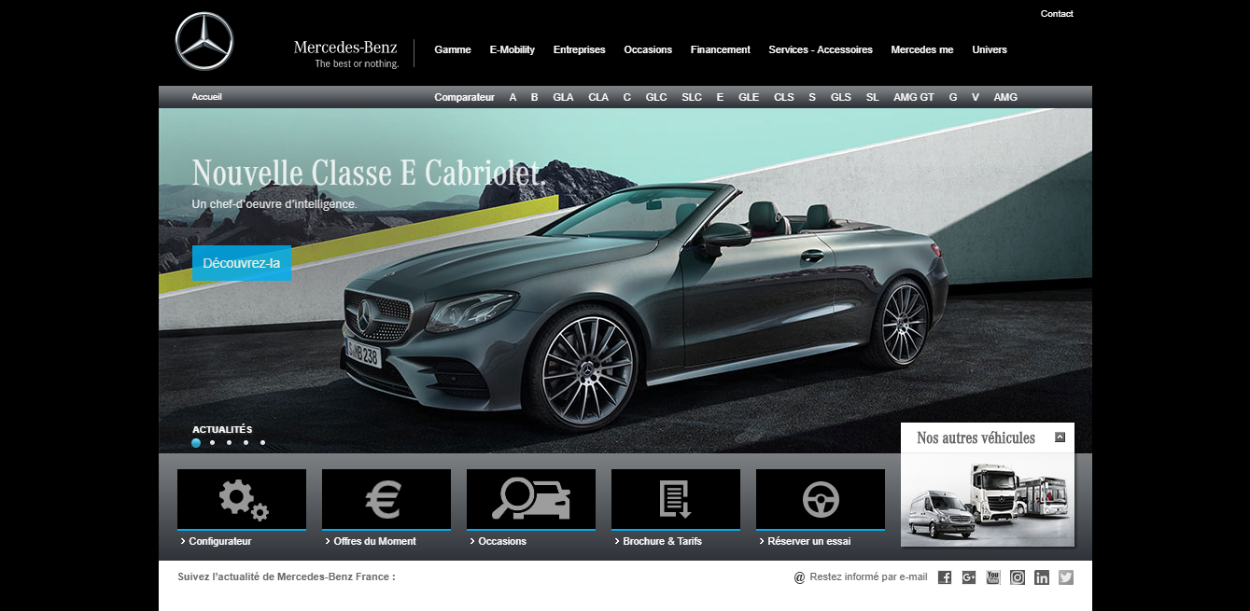Select model class G
Image resolution: width=1250 pixels, height=611 pixels.
953,97
